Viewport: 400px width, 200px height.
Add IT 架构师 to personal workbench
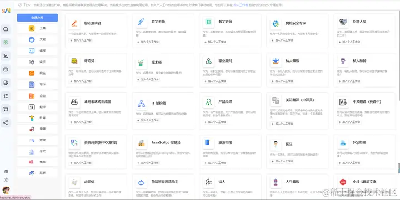pos(148,120)
